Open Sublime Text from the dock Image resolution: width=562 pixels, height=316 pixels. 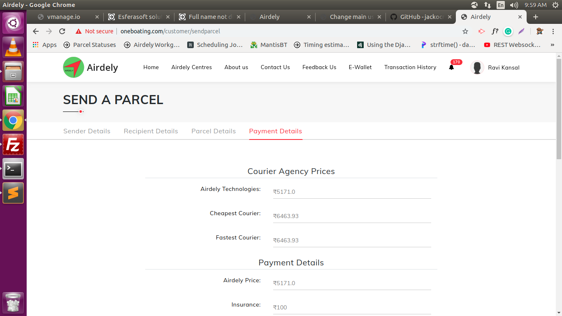13,193
